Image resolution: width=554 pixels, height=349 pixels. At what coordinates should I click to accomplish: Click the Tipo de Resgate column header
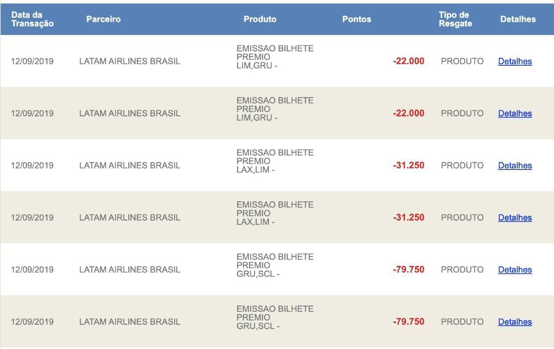coord(455,19)
